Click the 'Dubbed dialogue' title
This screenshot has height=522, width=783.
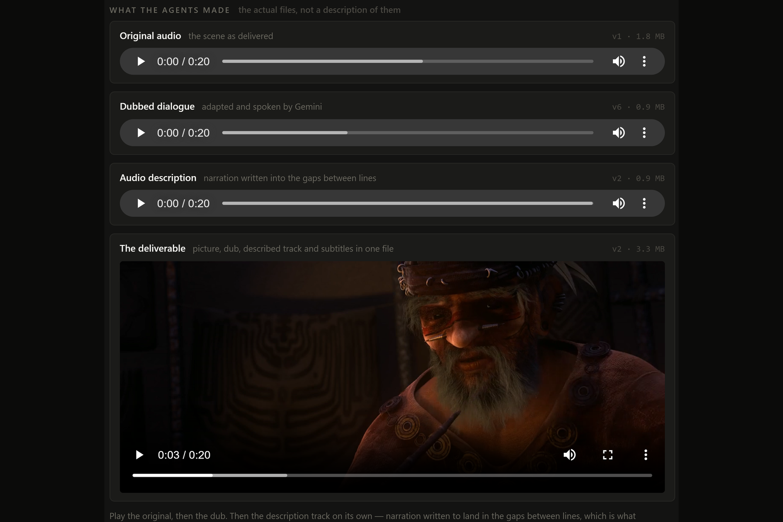click(157, 107)
